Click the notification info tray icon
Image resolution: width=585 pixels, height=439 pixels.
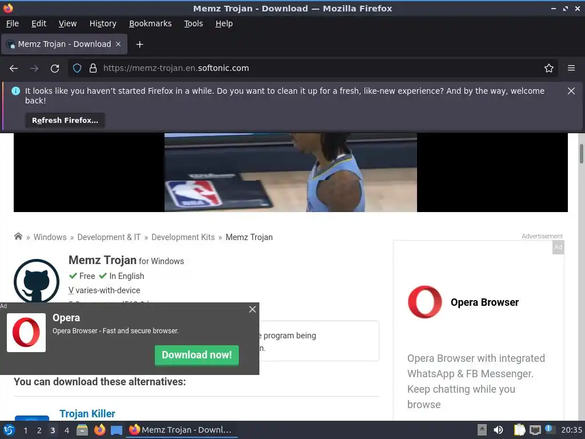(x=549, y=429)
